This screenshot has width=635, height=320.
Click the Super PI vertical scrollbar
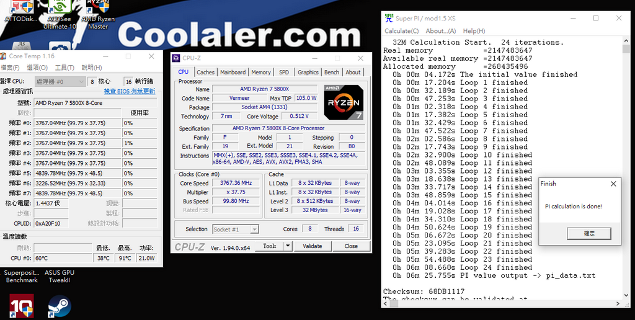tap(626, 167)
